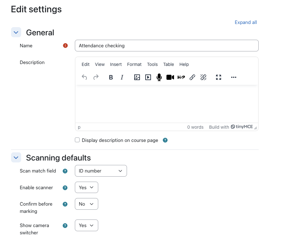Screen dimensions: 283x240
Task: Click the 'p' element path in the status bar
Action: 79,127
